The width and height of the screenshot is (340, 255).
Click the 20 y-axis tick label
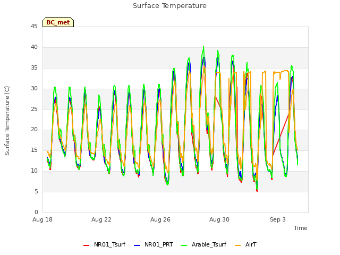tap(34, 130)
